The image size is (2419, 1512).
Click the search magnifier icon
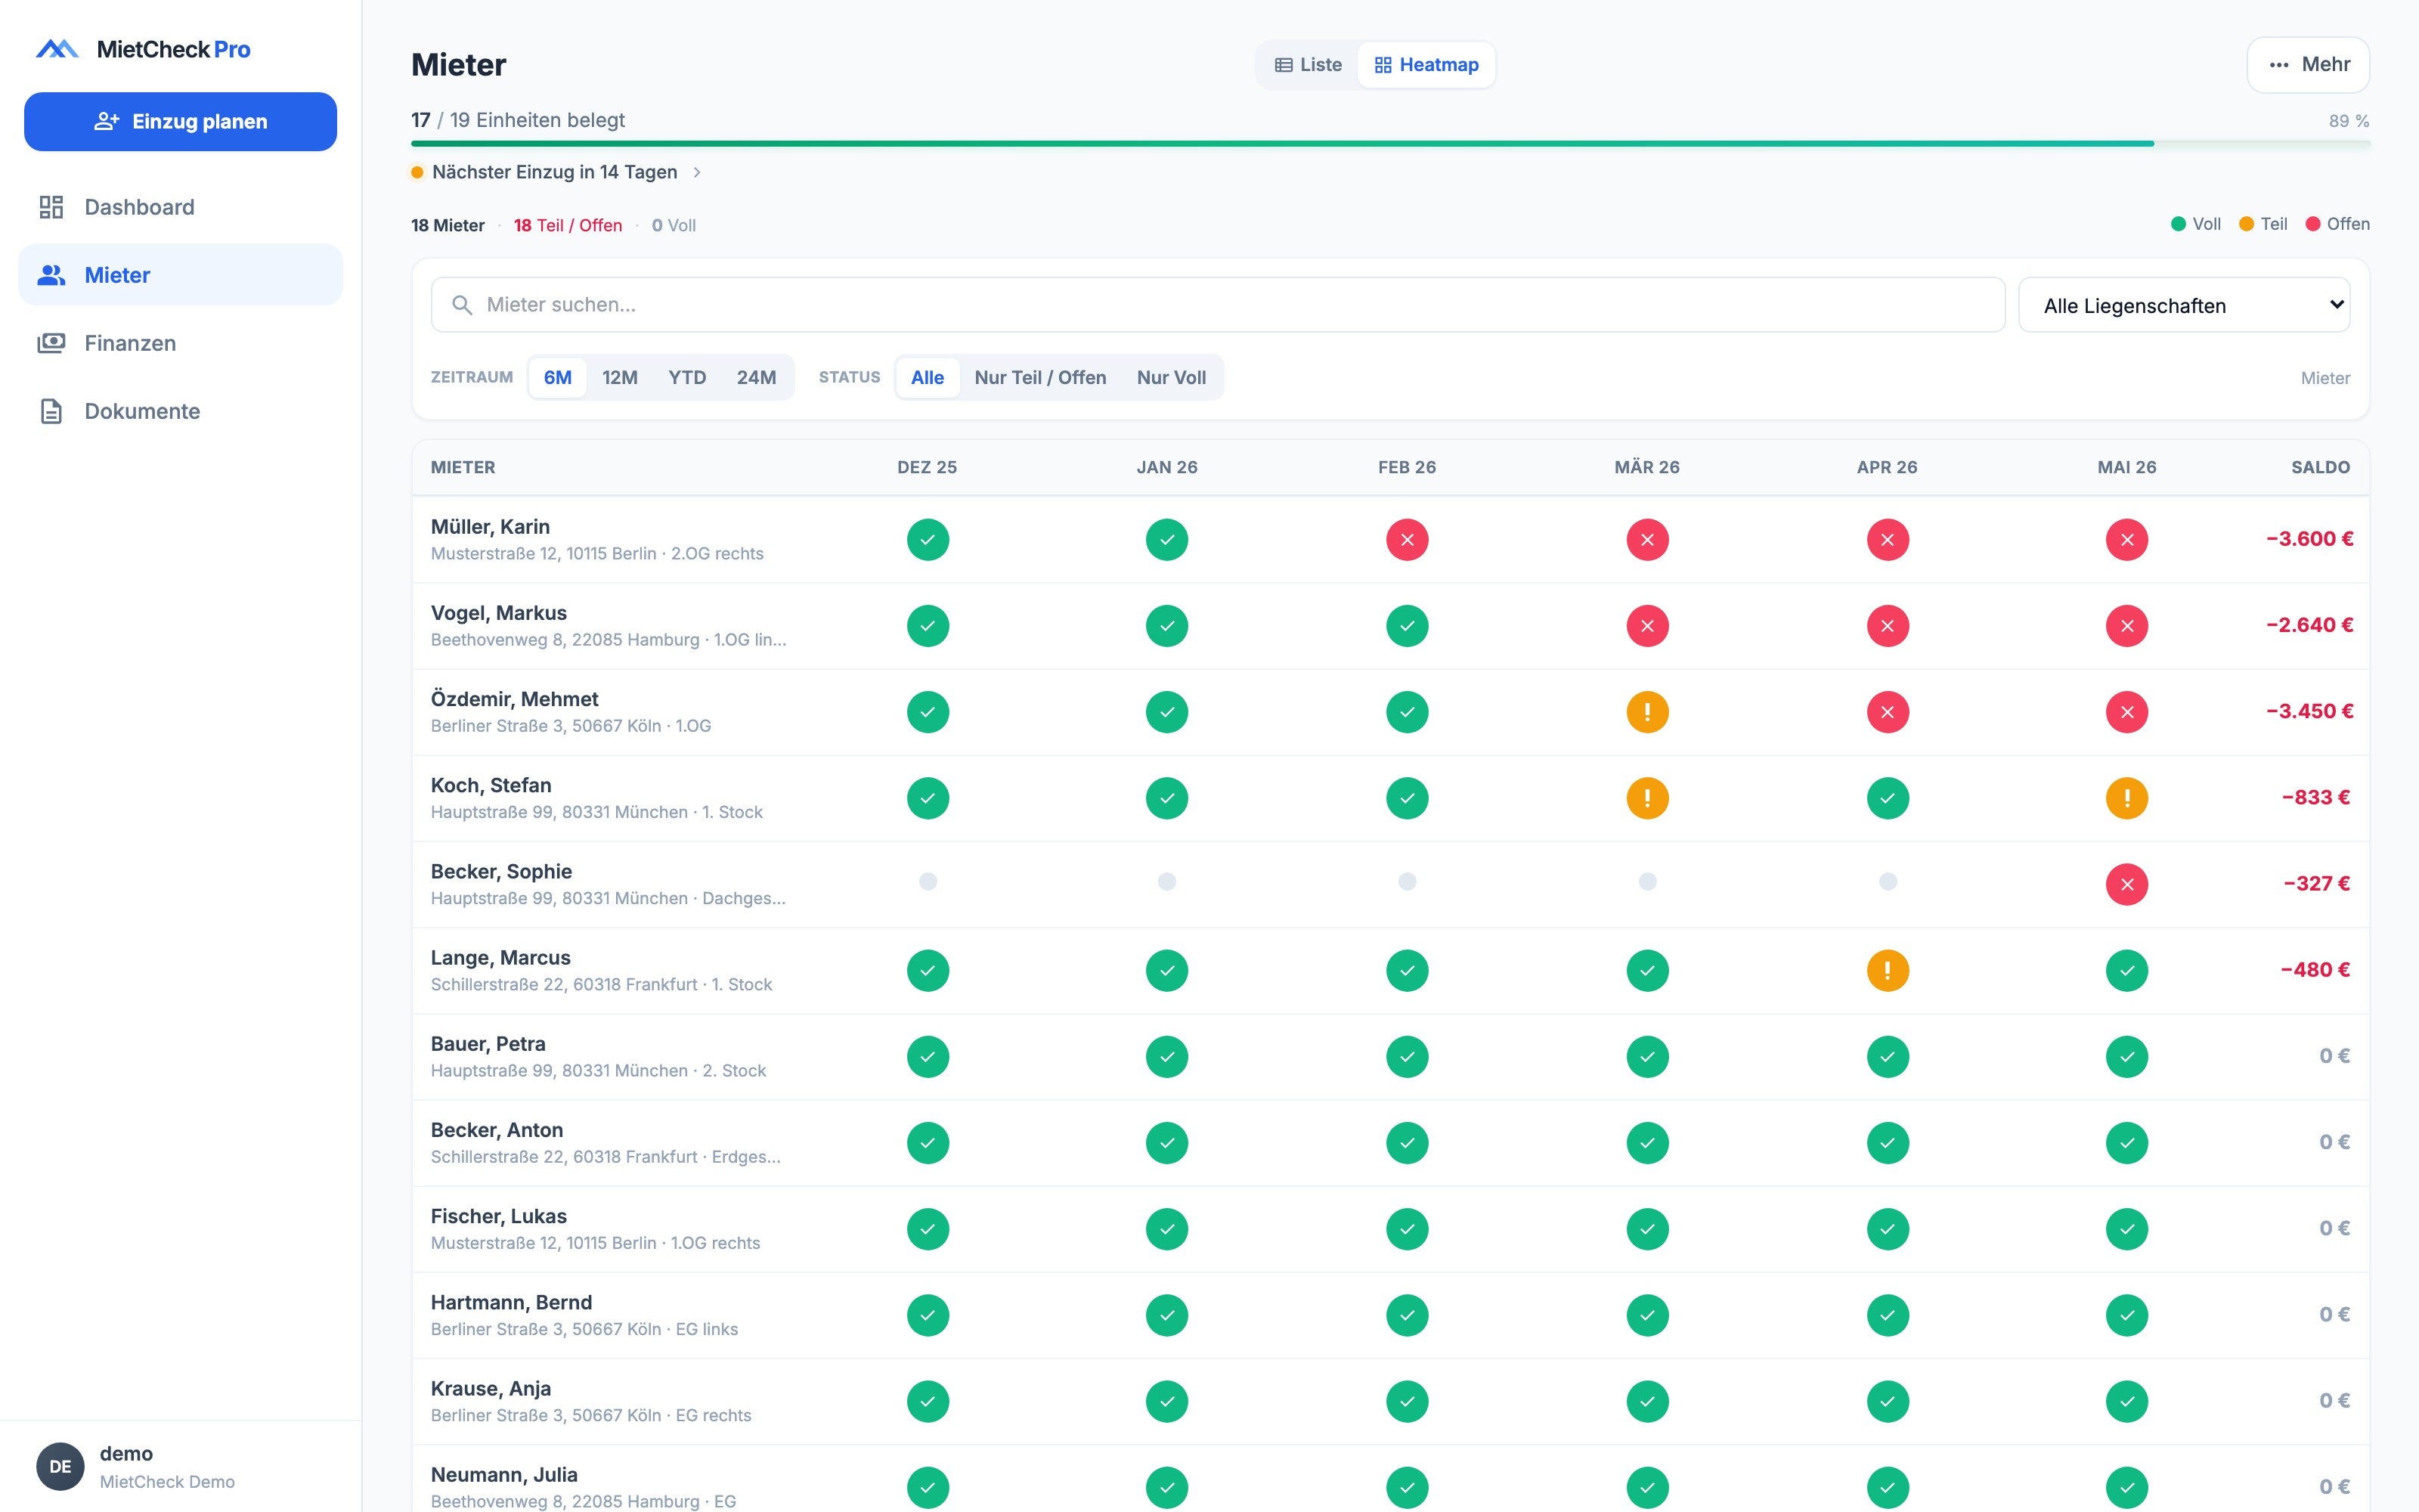click(462, 305)
